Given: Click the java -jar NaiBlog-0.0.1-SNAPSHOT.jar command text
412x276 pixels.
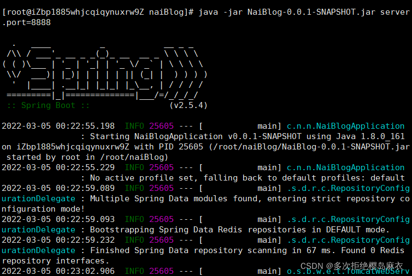Looking at the screenshot, I should coord(287,12).
